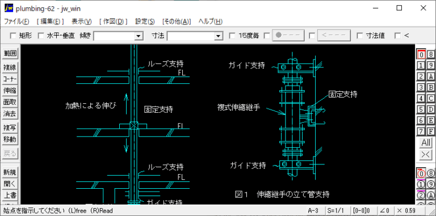Image resolution: width=436 pixels, height=216 pixels.
Task: Toggle the 水平・垂直 checkbox
Action: tap(41, 36)
